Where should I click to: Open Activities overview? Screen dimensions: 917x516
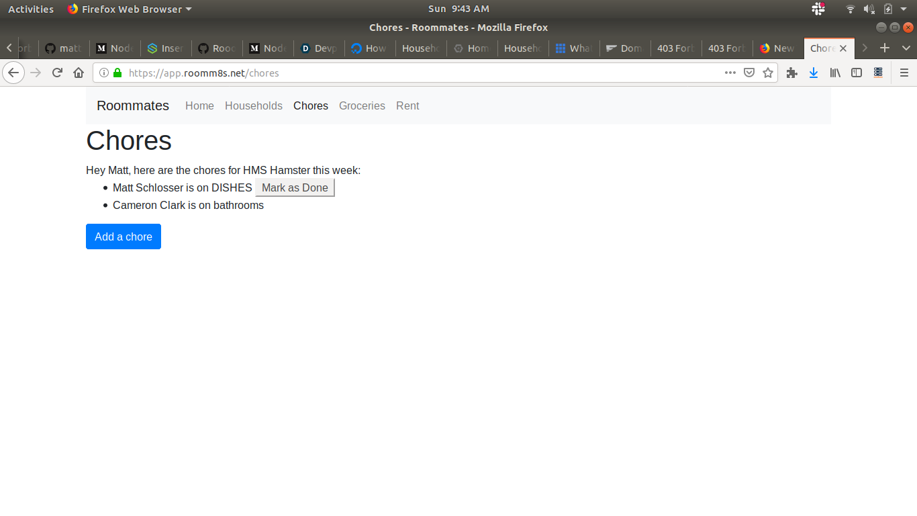click(31, 9)
